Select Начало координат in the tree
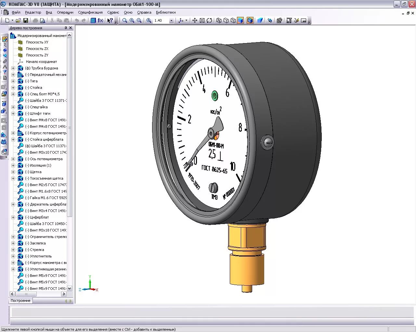This screenshot has width=416, height=332. (41, 62)
